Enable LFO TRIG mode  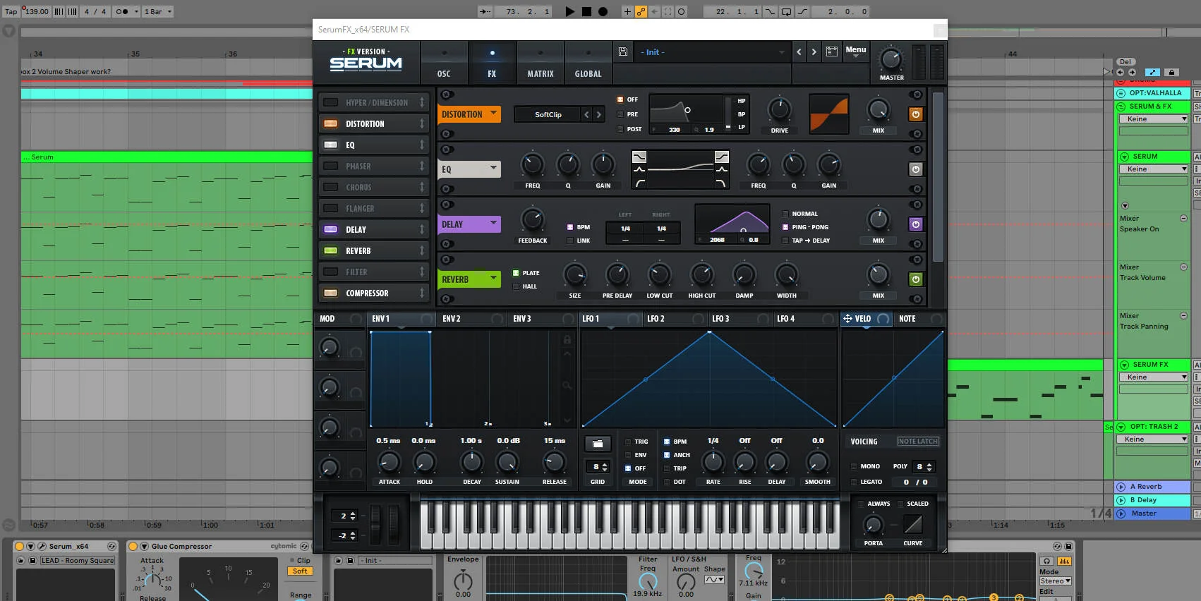628,442
